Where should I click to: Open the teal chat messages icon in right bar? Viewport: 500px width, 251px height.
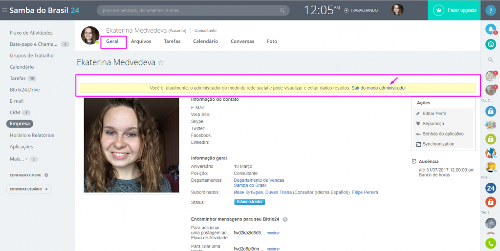(x=490, y=44)
